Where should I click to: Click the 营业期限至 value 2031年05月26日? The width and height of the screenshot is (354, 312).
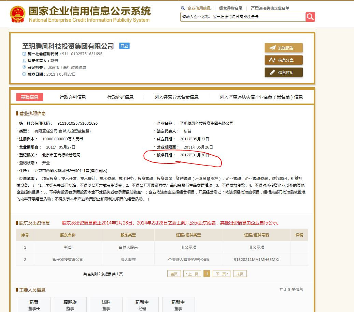point(198,147)
